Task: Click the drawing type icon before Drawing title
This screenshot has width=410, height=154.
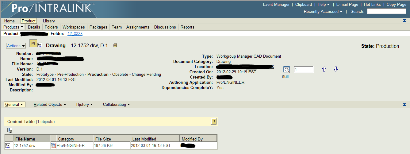Action: point(40,45)
